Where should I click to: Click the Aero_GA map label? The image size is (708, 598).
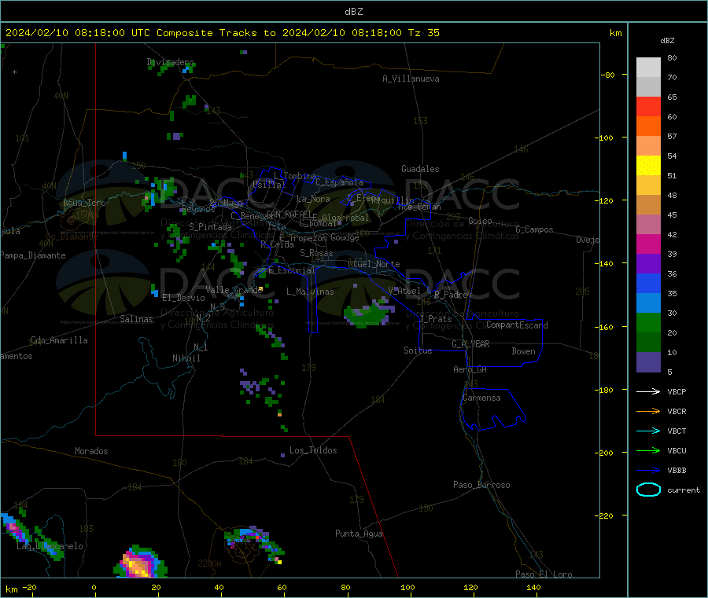pyautogui.click(x=470, y=369)
